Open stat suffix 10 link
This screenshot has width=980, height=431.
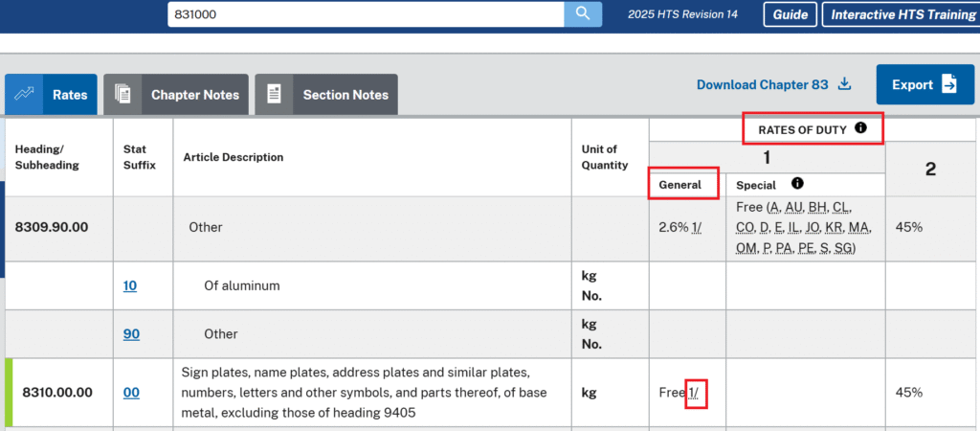click(x=130, y=285)
